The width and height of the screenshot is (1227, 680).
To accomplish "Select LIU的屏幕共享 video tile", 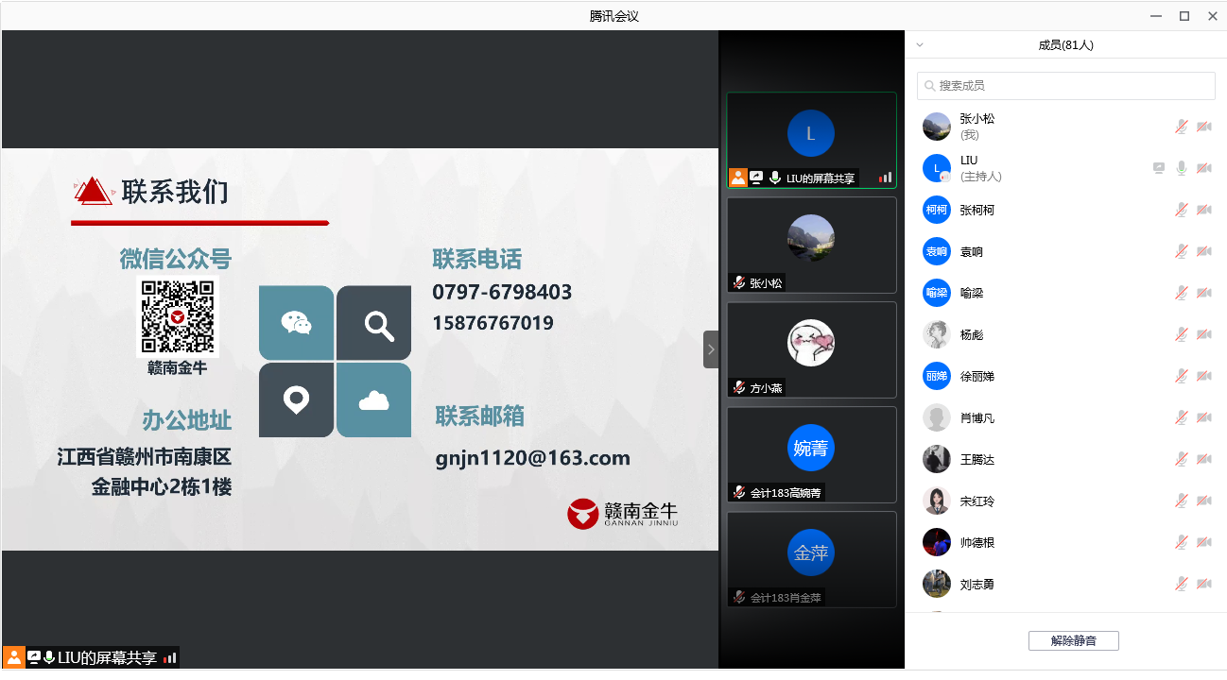I will tap(811, 140).
